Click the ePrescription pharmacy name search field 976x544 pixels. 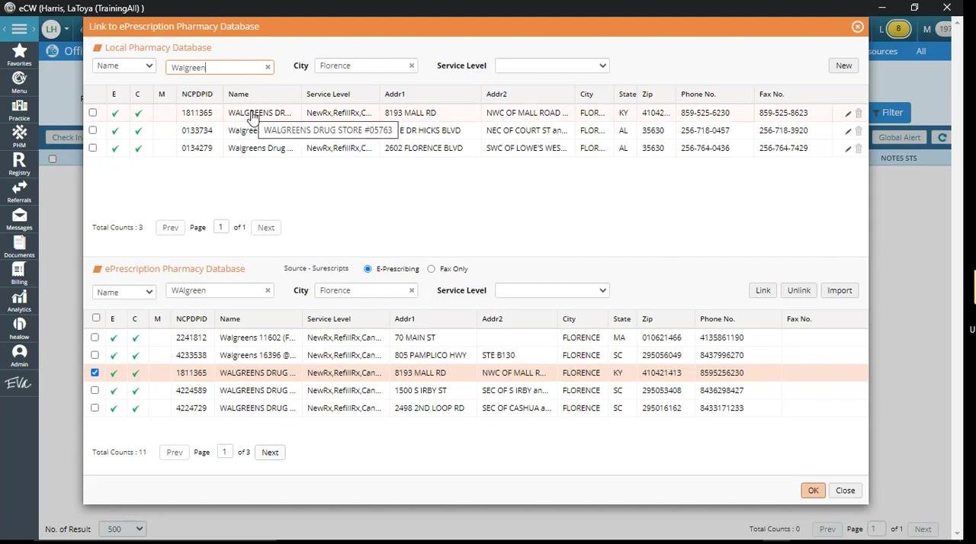(x=220, y=290)
